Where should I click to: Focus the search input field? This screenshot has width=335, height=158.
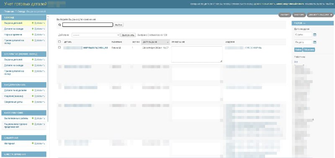[88, 25]
